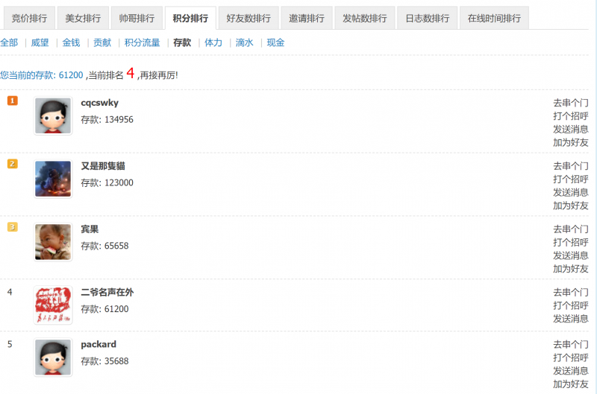
Task: Click 加为好友 for 又是那隻貓
Action: tap(570, 206)
